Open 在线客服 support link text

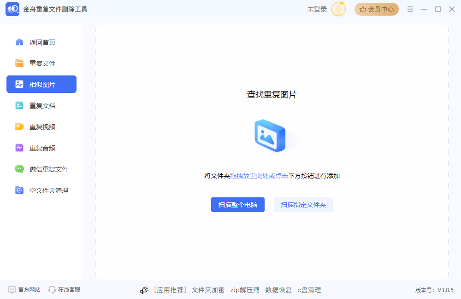pos(69,290)
